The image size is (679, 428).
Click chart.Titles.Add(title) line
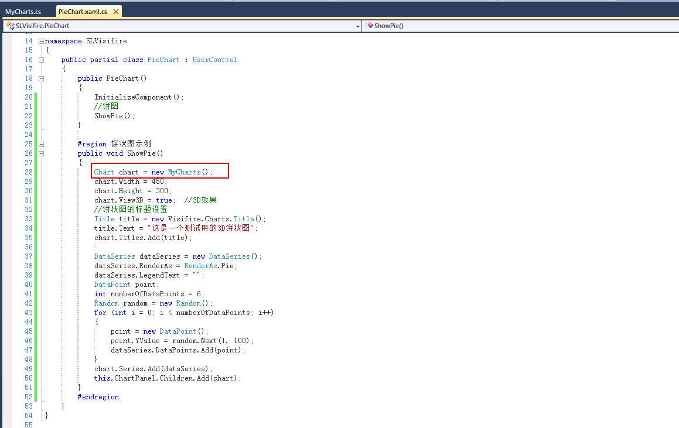coord(143,238)
